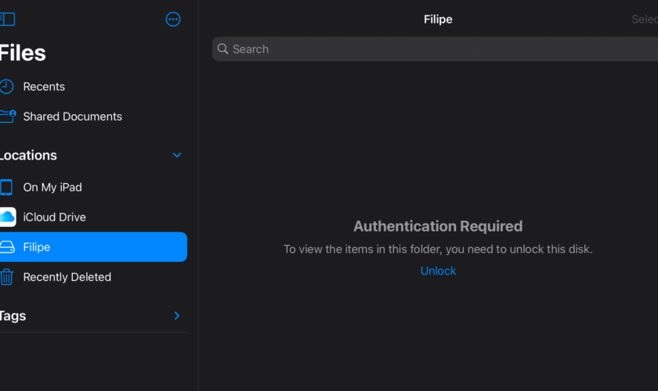Click the Shared Documents folder icon
Screen dimensions: 658x391
click(x=7, y=117)
